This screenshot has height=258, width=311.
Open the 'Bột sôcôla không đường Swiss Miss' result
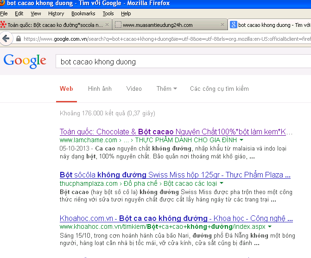[175, 175]
